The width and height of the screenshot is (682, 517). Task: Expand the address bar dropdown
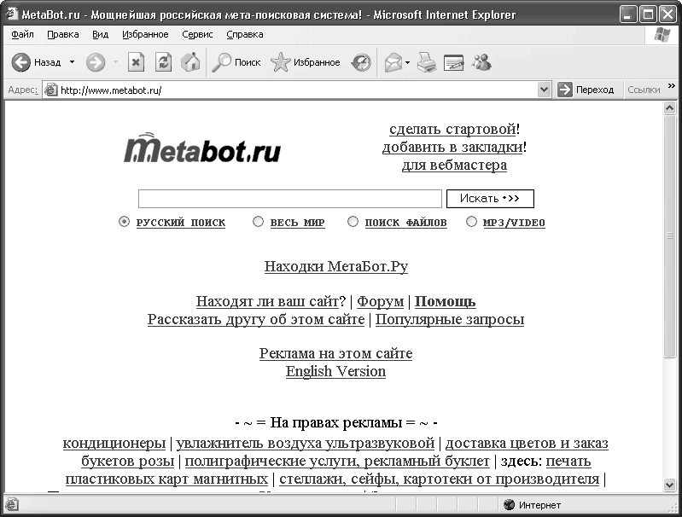pyautogui.click(x=544, y=90)
